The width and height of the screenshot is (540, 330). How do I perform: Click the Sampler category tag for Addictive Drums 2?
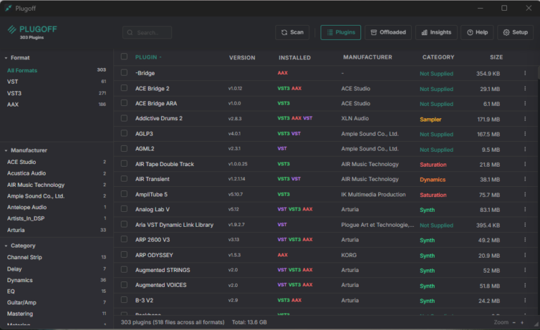pyautogui.click(x=430, y=119)
